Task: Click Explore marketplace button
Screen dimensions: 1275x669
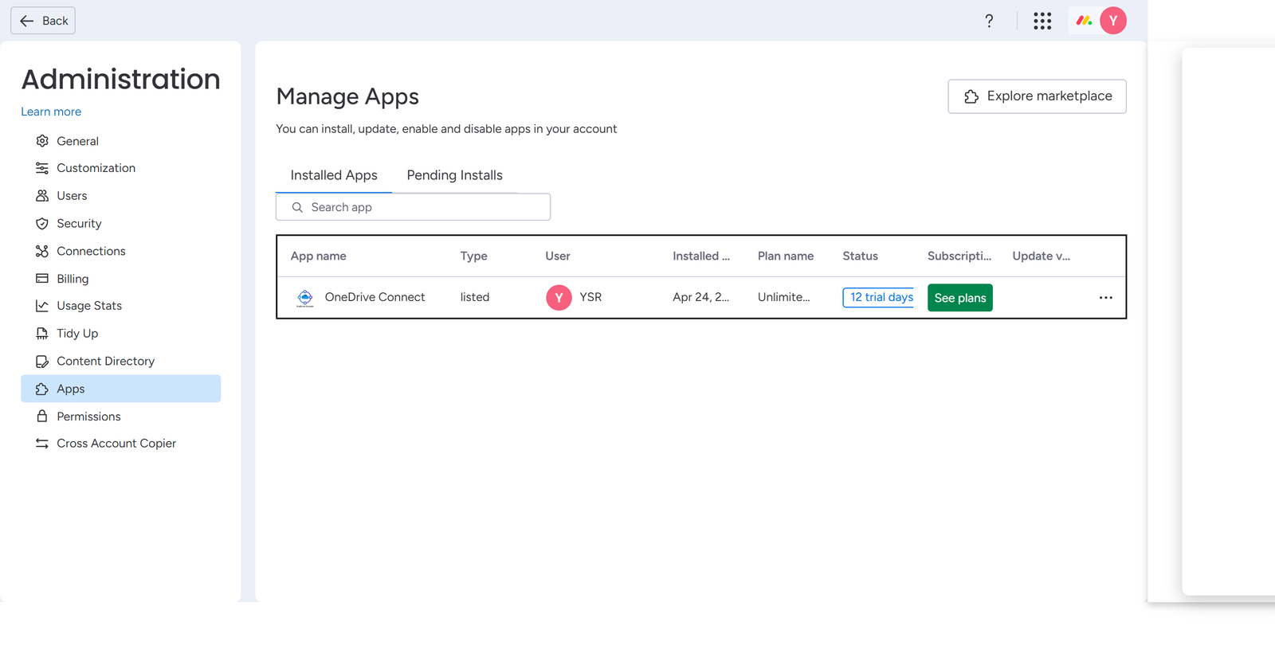Action: [1037, 96]
